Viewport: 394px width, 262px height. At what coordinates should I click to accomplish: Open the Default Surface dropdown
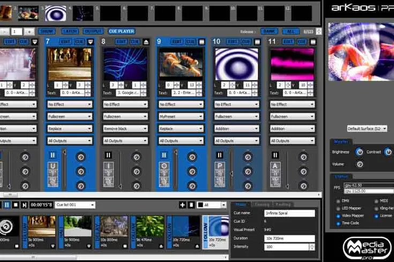pos(367,129)
